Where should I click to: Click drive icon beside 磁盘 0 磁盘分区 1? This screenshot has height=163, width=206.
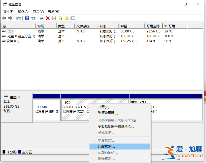click(x=4, y=36)
